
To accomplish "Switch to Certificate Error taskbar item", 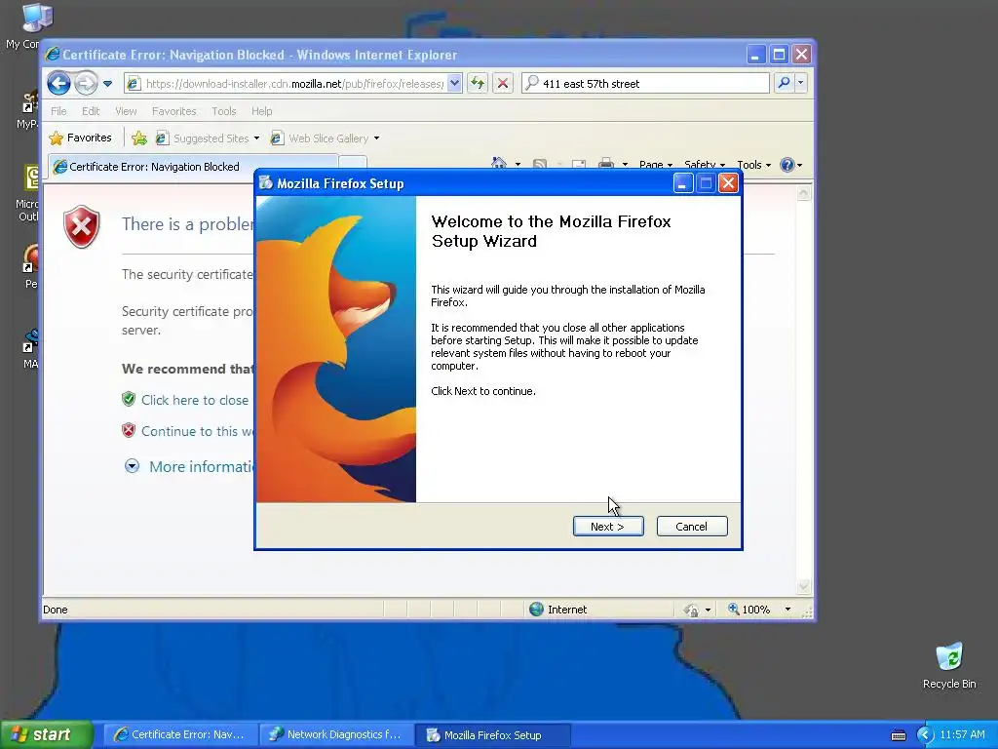I will [180, 734].
